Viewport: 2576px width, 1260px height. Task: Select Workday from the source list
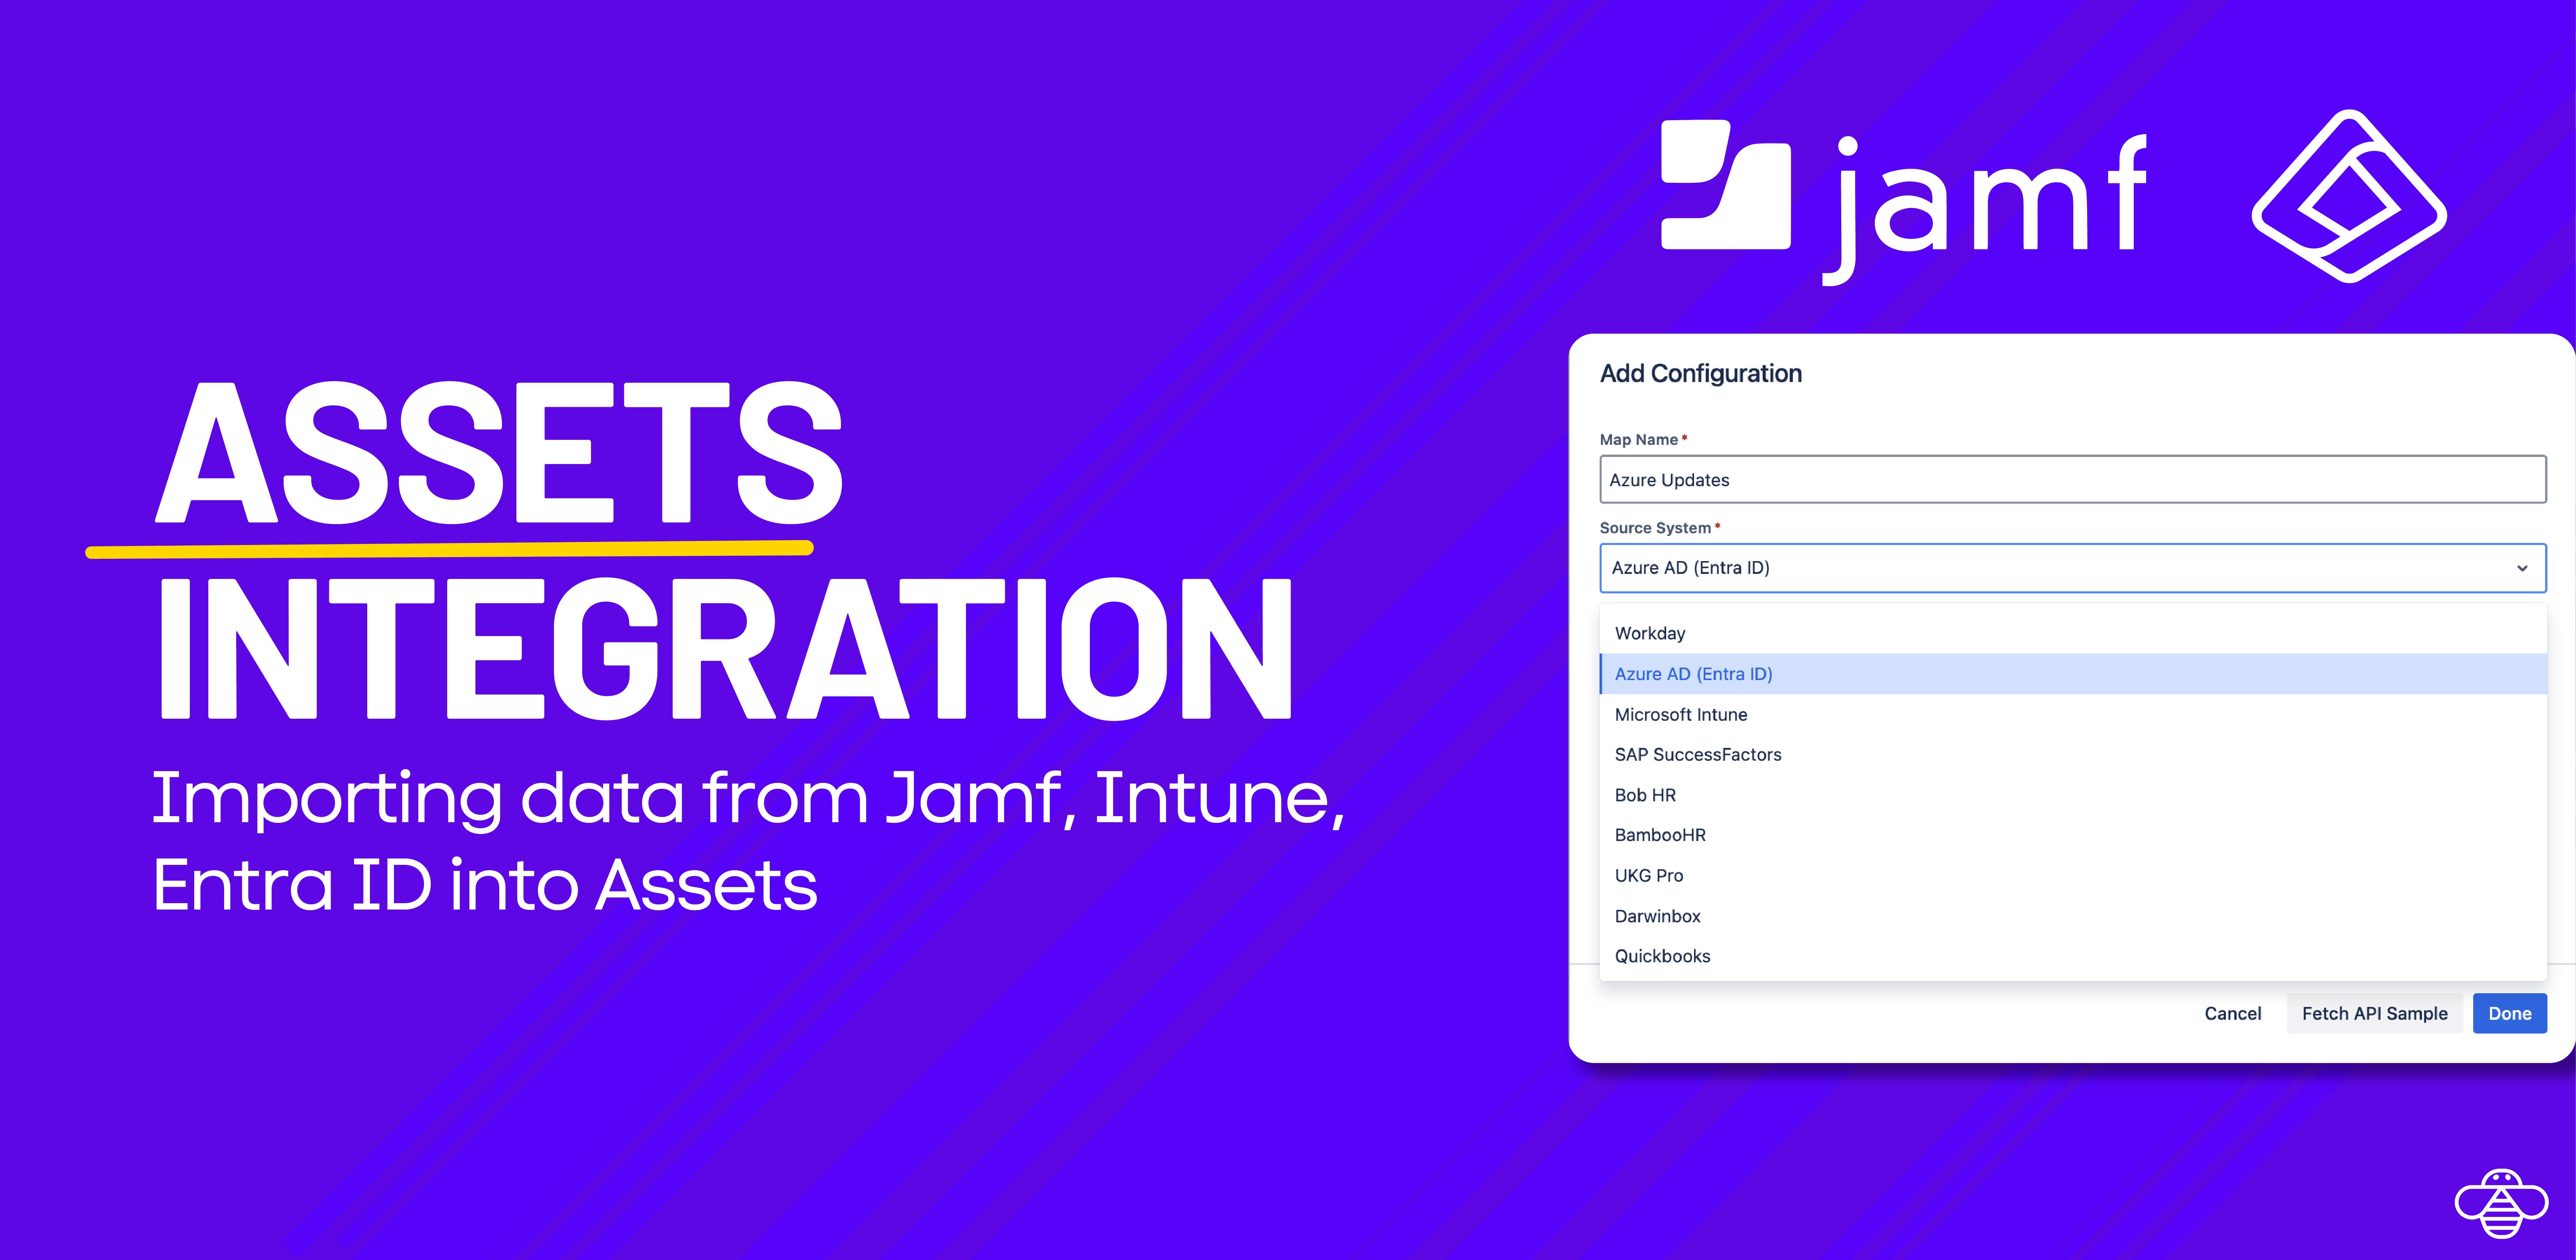1650,633
